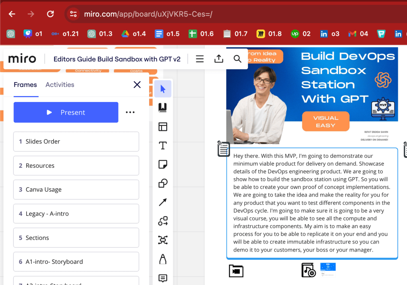Switch to the Frames tab
Viewport: 407px width, 285px height.
[25, 85]
